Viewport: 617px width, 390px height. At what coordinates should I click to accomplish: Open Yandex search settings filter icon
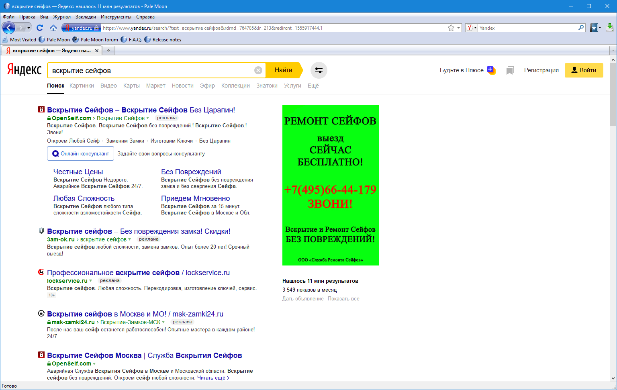point(319,70)
